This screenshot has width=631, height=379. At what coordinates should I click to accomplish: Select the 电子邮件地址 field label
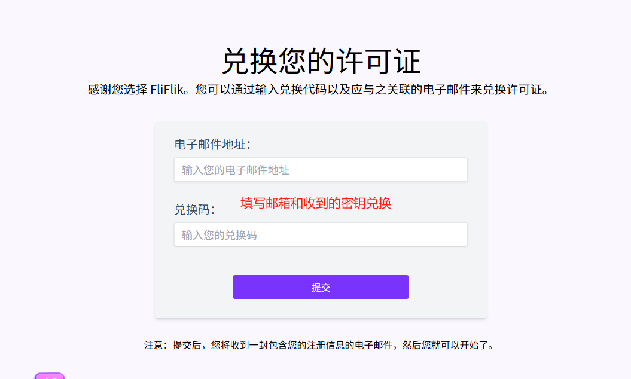coord(212,145)
